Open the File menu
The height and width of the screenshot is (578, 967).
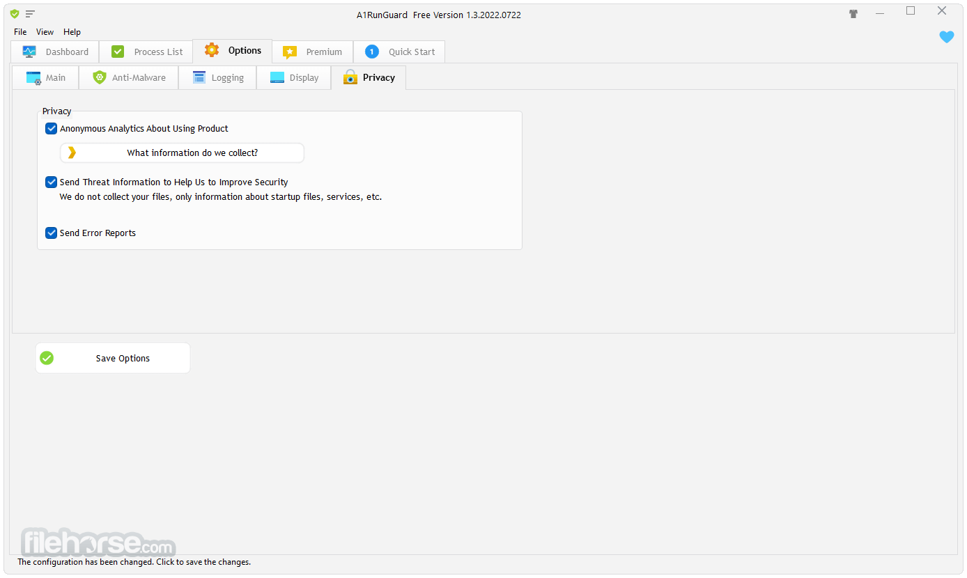[x=20, y=32]
